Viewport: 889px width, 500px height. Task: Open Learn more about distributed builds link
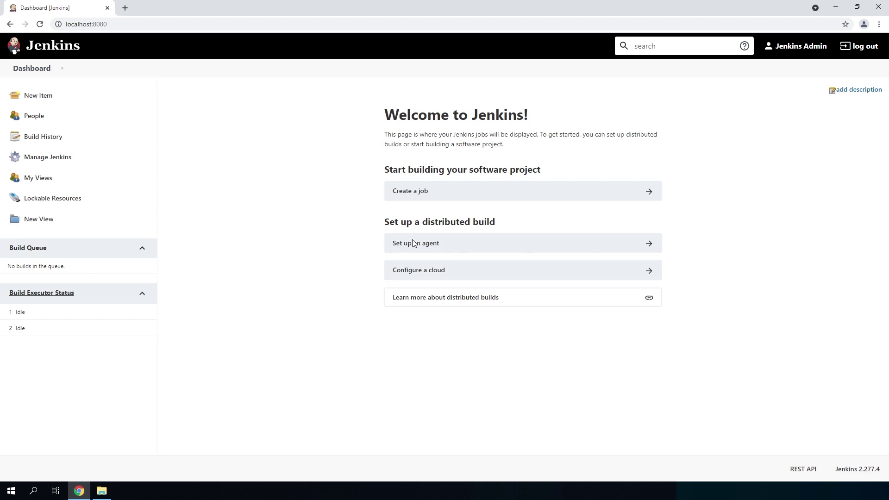[523, 298]
